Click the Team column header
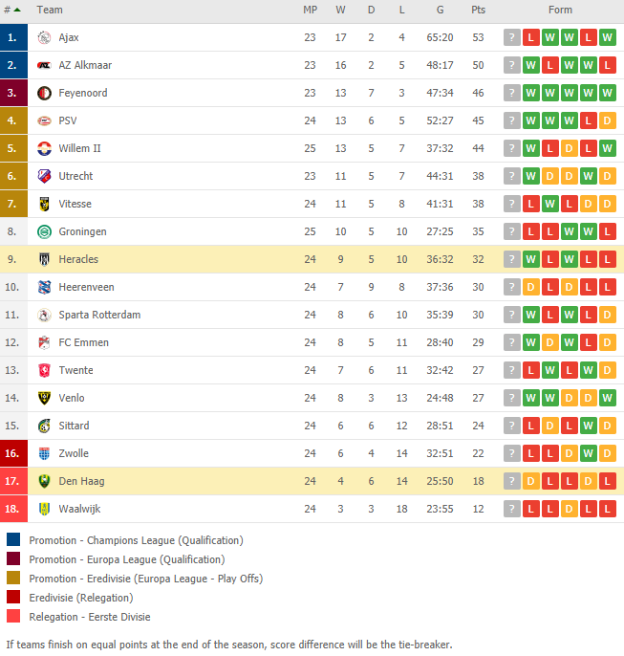Viewport: 624px width, 656px height. coord(50,10)
